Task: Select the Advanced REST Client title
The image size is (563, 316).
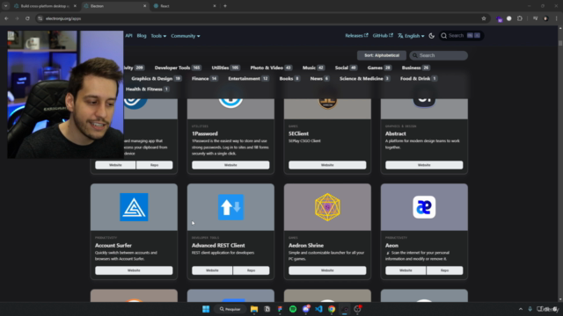Action: pos(218,246)
